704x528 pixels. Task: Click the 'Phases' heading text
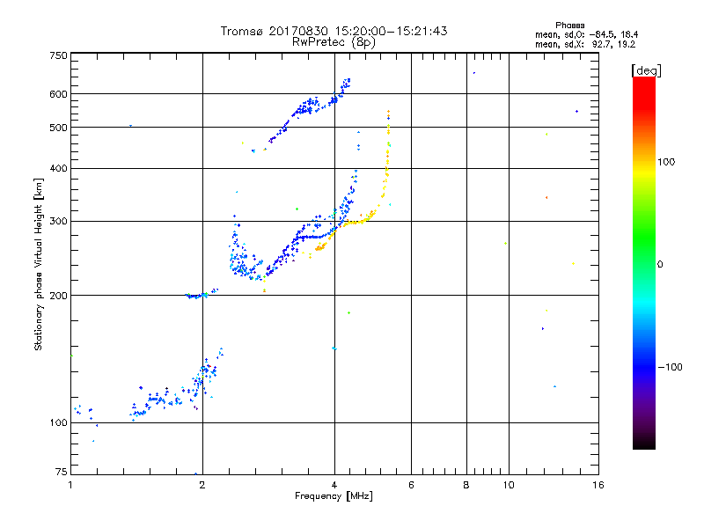pos(569,26)
